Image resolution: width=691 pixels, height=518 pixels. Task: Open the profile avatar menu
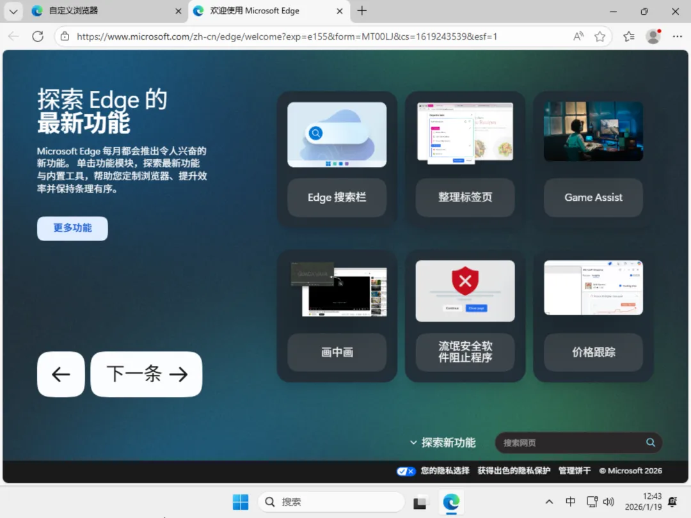[653, 36]
